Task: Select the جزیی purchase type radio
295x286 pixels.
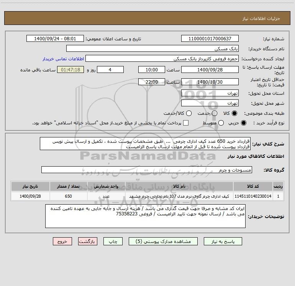Action: pyautogui.click(x=243, y=123)
